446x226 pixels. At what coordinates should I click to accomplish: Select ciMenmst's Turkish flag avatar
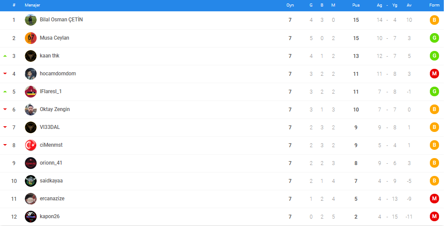[x=31, y=145]
